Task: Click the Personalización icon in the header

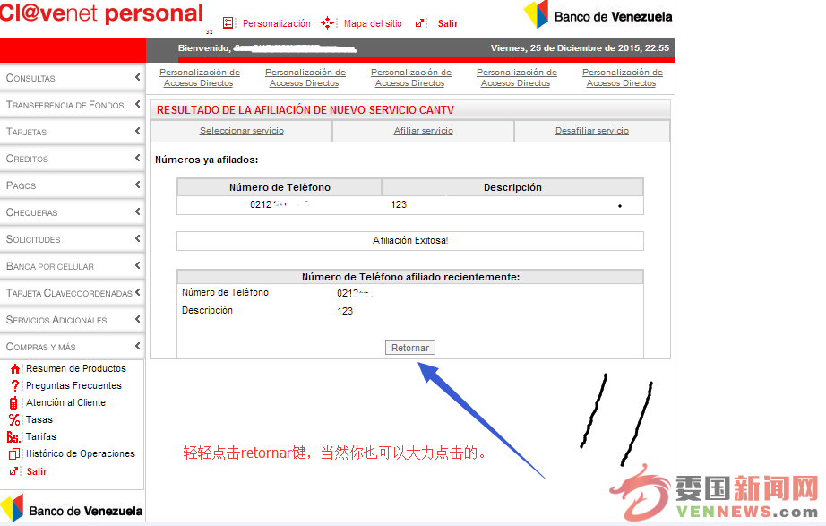Action: tap(228, 22)
